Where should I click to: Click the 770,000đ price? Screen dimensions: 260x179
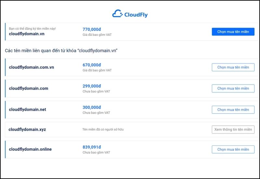(92, 29)
